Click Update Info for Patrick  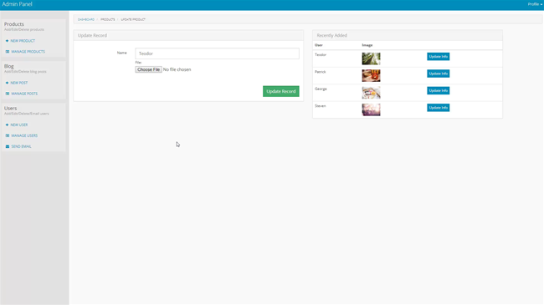(x=439, y=74)
